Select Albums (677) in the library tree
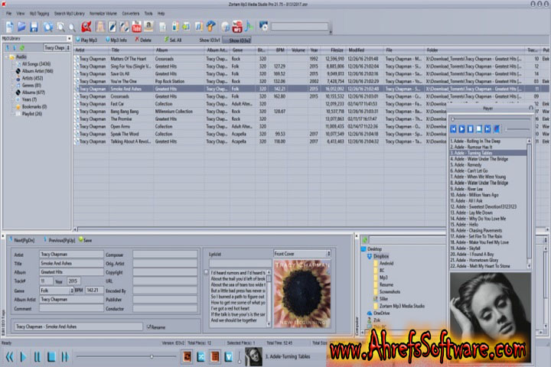The image size is (551, 367). click(x=32, y=93)
